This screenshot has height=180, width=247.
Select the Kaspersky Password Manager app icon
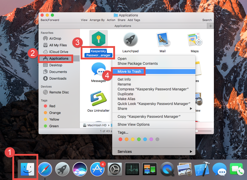click(98, 38)
